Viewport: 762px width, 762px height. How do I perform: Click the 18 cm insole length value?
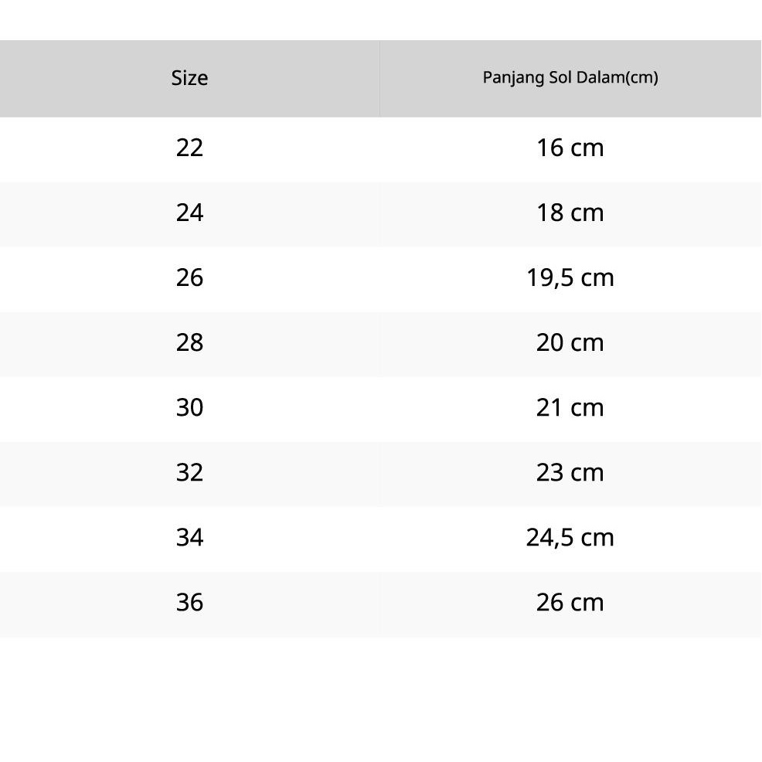[x=570, y=213]
